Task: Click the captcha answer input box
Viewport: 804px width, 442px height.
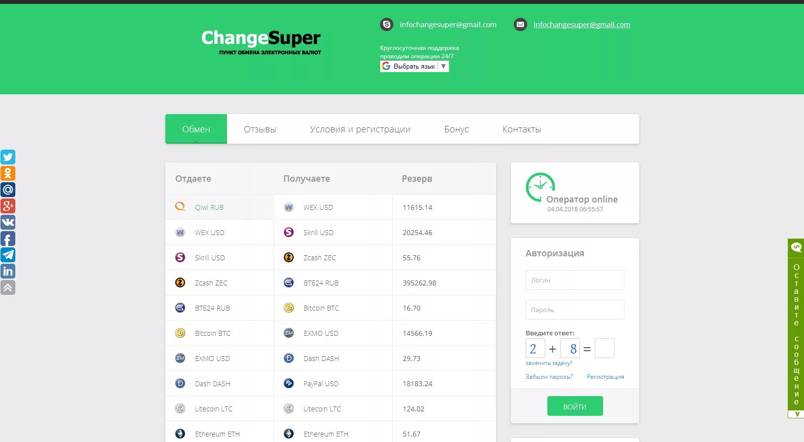Action: [605, 348]
